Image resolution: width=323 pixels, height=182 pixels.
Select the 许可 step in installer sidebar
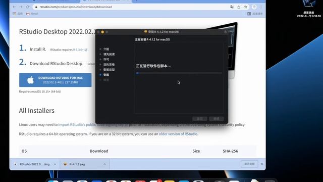pyautogui.click(x=106, y=60)
